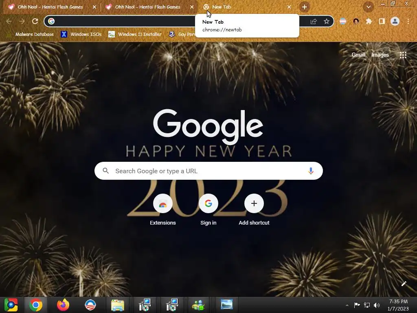Open the face avatar extension icon
417x313 pixels.
pyautogui.click(x=356, y=21)
